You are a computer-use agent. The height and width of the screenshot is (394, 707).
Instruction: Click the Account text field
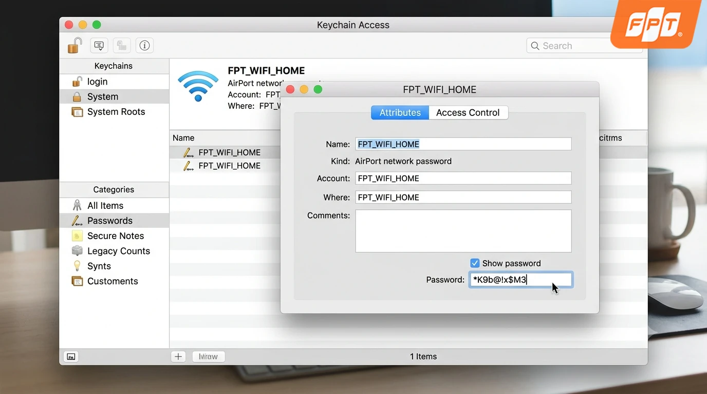(463, 179)
